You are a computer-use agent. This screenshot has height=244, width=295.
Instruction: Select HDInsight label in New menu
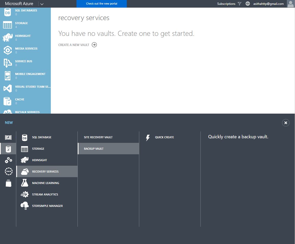point(39,160)
